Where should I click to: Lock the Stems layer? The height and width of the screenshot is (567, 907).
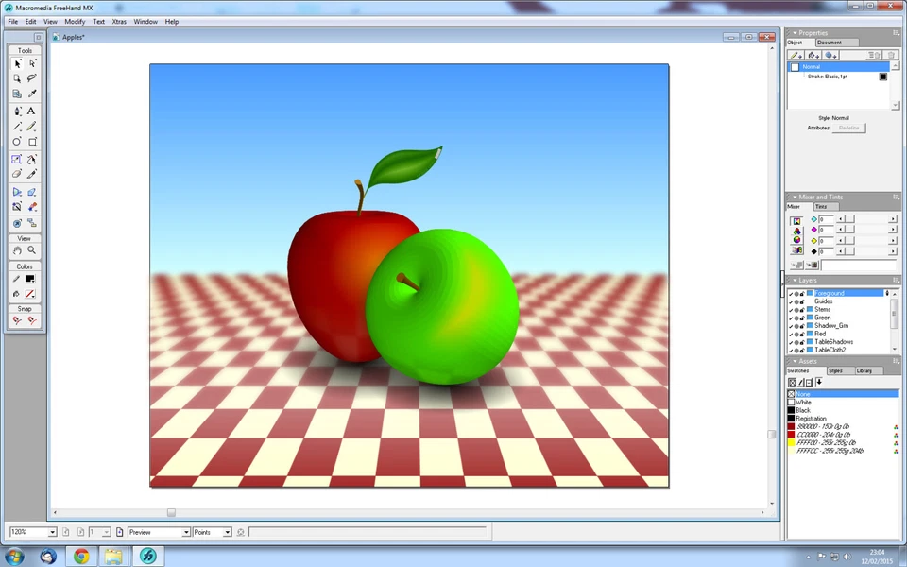coord(801,309)
